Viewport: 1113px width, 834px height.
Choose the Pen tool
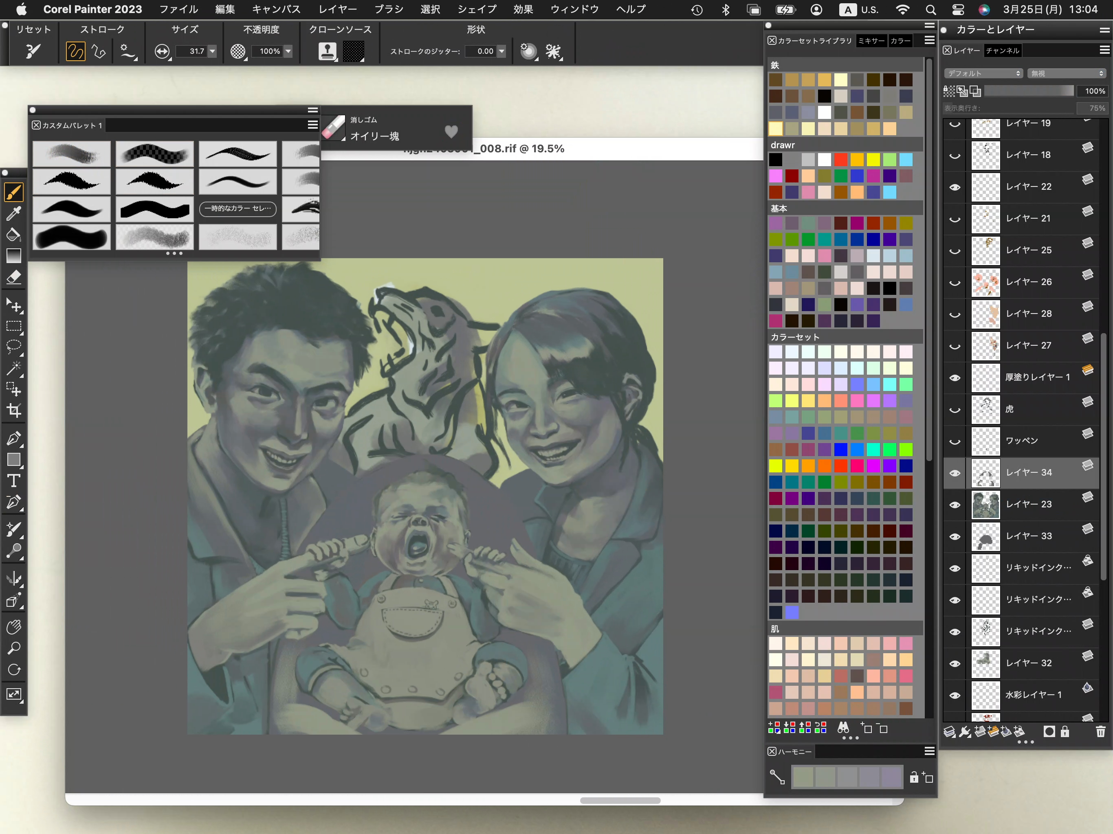pyautogui.click(x=13, y=439)
